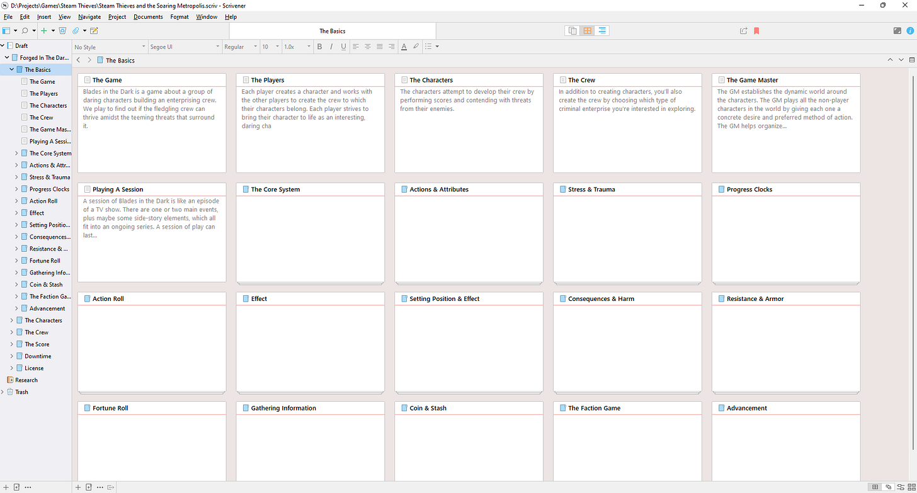Open the 1.0x line spacing dropdown
The image size is (917, 493).
click(297, 47)
